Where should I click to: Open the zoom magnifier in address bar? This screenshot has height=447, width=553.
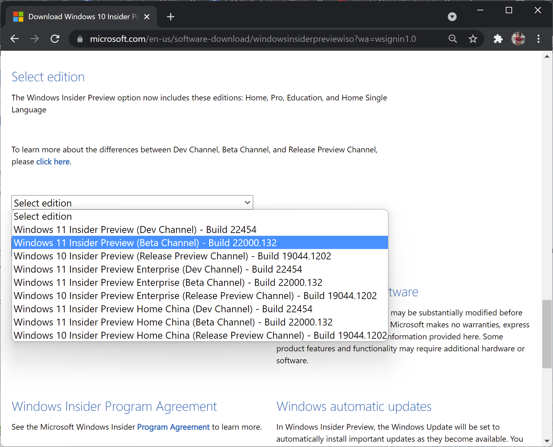click(453, 39)
